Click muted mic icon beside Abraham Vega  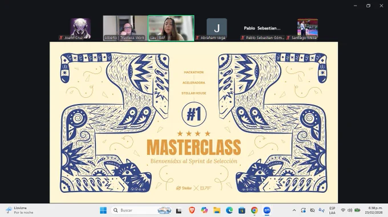coord(197,37)
